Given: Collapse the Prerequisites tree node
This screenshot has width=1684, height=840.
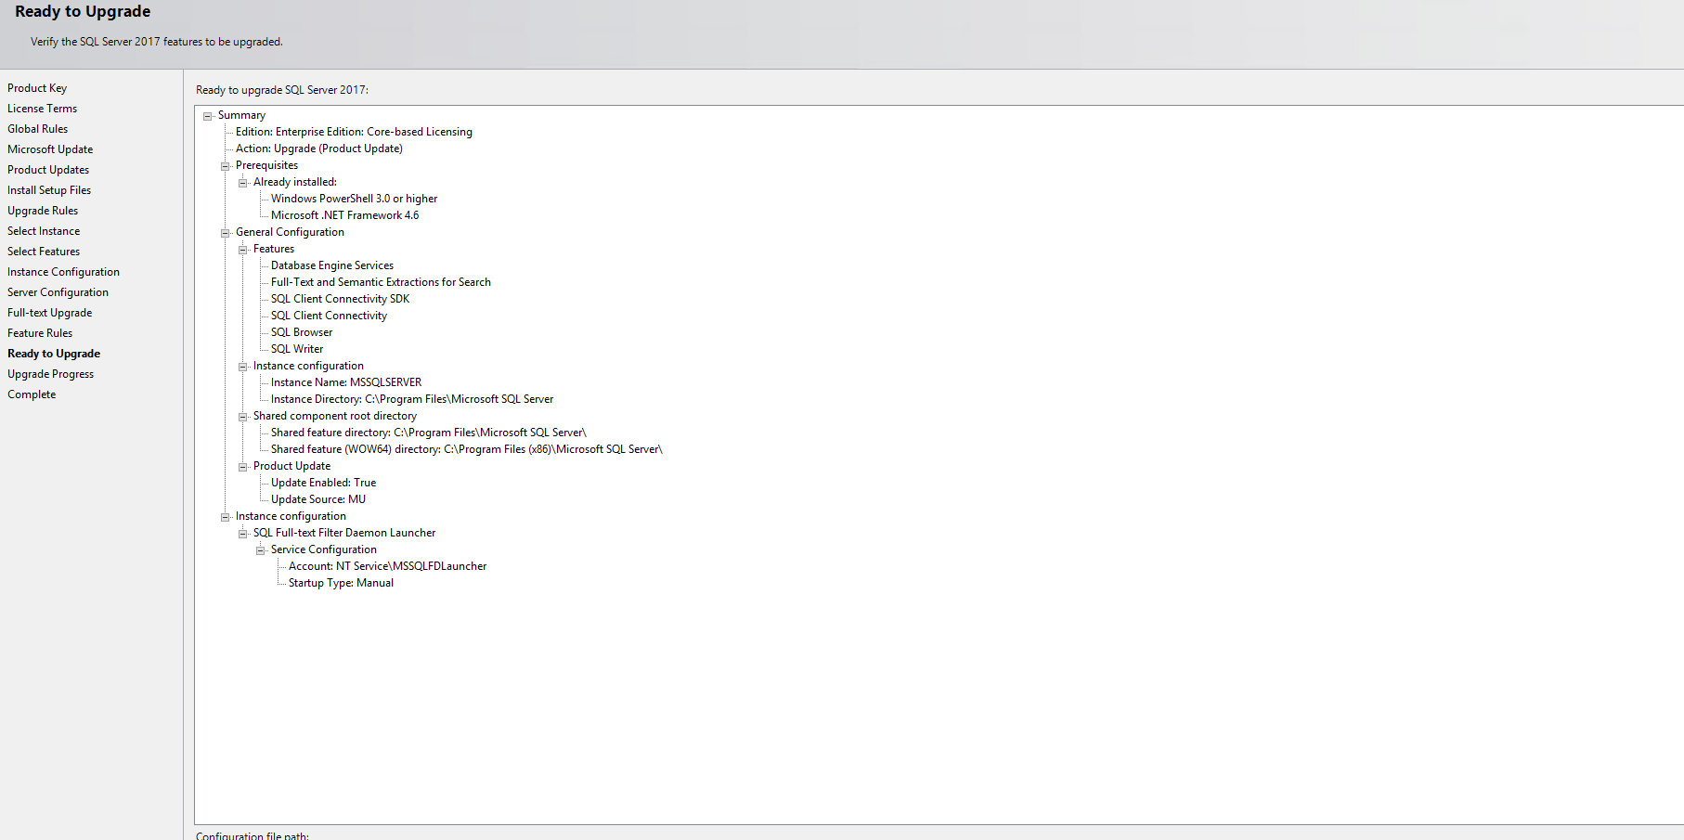Looking at the screenshot, I should click(x=226, y=166).
